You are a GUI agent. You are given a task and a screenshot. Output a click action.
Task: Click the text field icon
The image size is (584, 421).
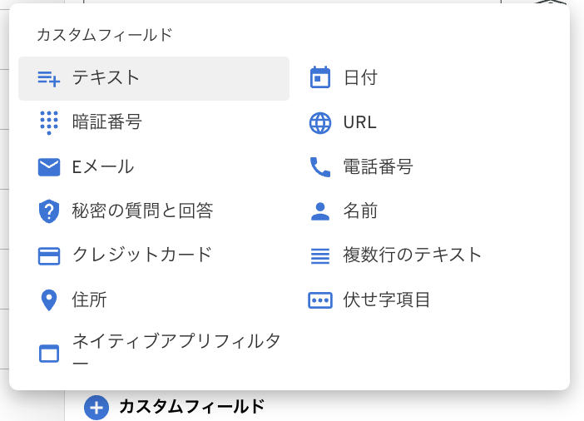click(x=49, y=78)
